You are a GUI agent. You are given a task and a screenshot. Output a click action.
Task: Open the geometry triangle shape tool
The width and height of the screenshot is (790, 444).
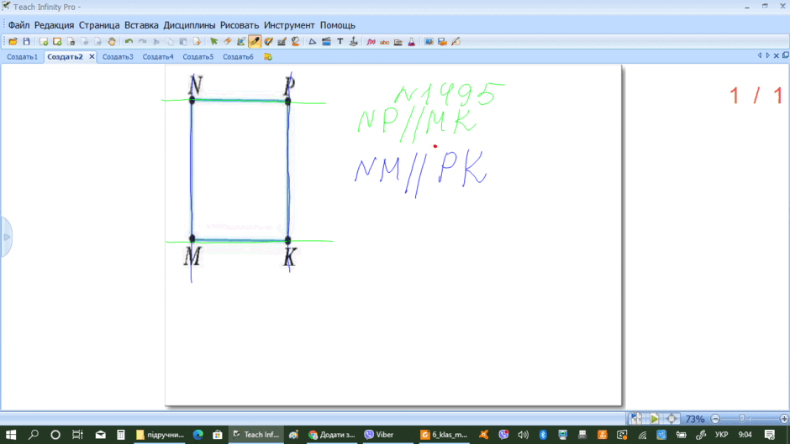point(313,42)
